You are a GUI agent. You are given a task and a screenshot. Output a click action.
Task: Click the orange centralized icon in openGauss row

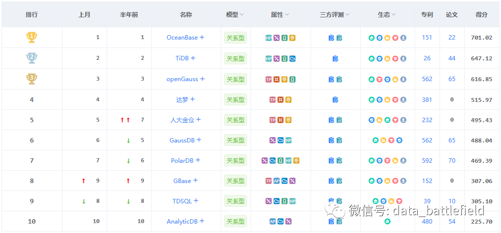277,79
